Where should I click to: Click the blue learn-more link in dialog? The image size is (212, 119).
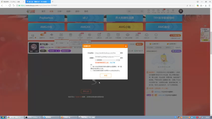coord(112,63)
